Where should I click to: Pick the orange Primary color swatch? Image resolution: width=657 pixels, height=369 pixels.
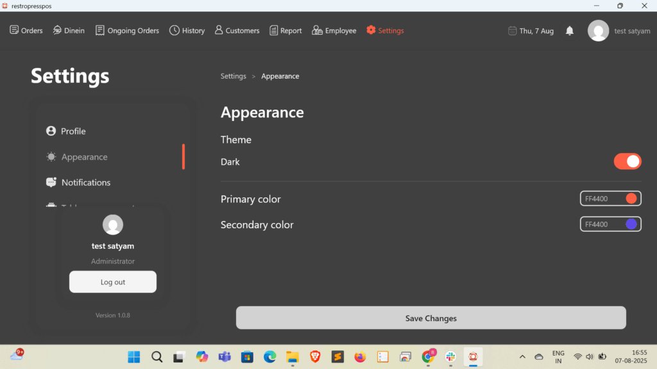coord(631,199)
